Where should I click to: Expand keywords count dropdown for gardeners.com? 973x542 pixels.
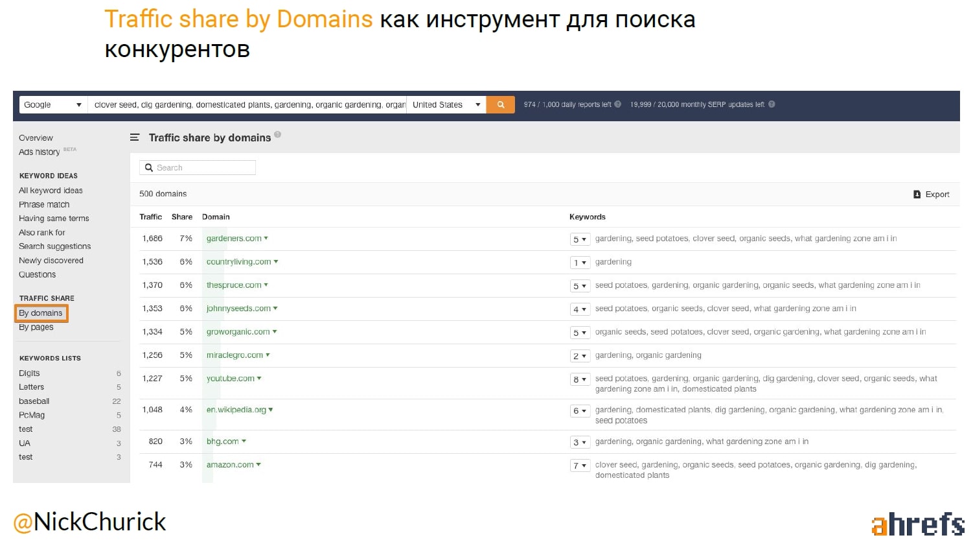pyautogui.click(x=579, y=239)
